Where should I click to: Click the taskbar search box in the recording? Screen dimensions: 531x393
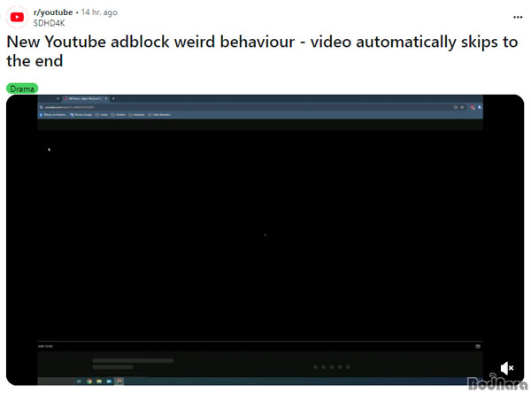56,381
